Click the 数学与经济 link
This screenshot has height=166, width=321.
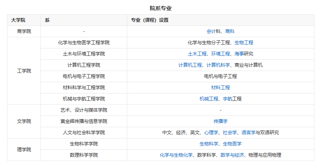(x=232, y=155)
